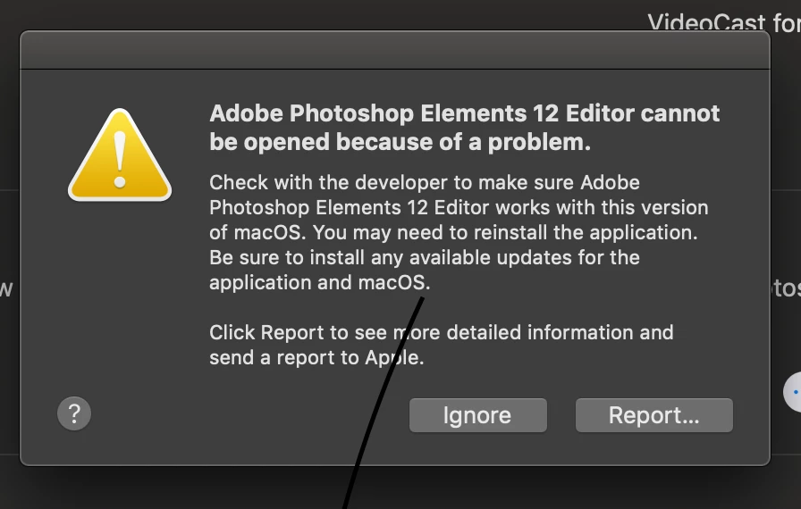The image size is (801, 509).
Task: Click the 'VideoCast for' title behind dialog
Action: 724,22
